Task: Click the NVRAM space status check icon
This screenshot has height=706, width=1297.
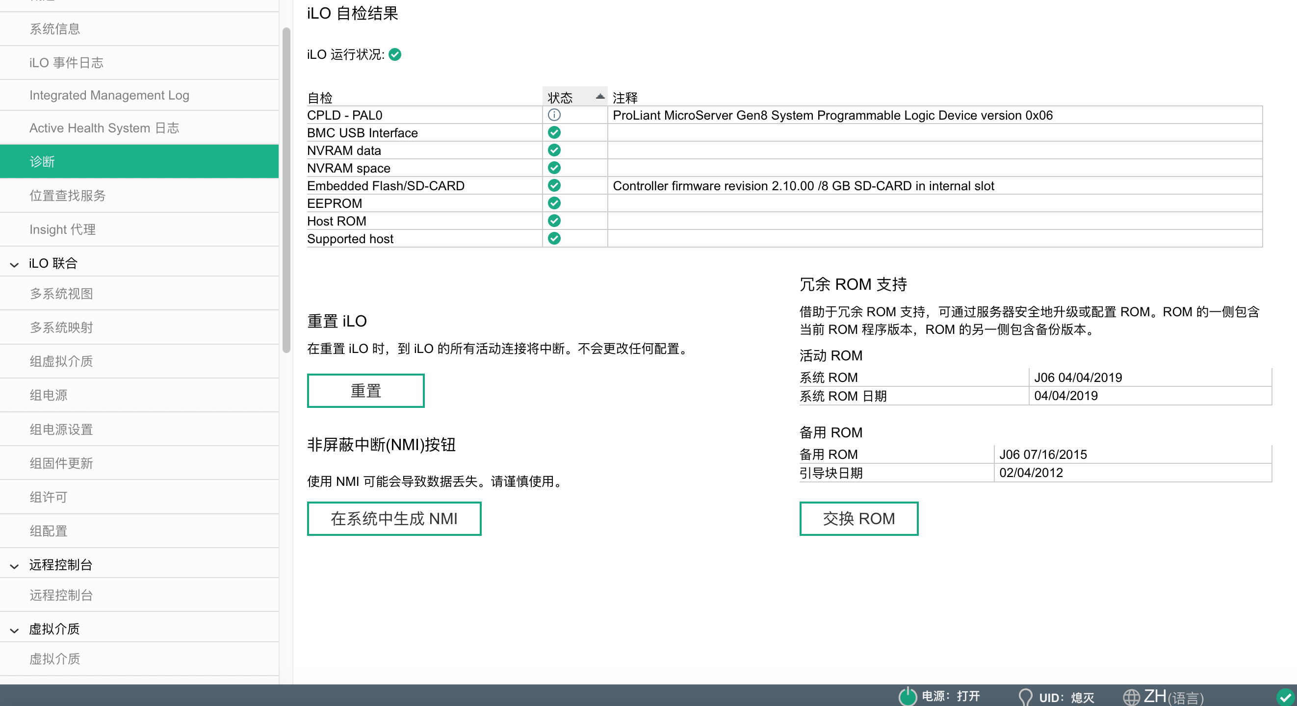Action: pyautogui.click(x=554, y=168)
